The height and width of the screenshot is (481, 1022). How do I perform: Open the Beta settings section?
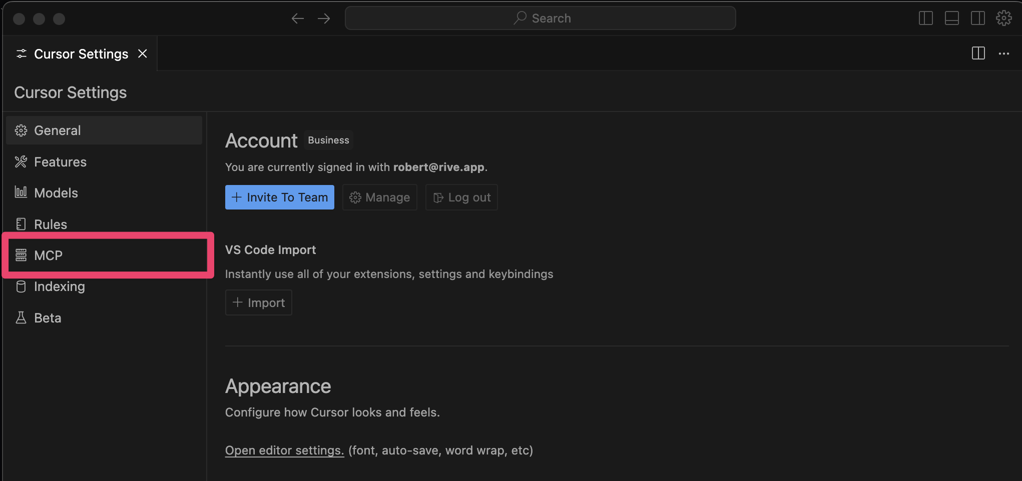[104, 317]
